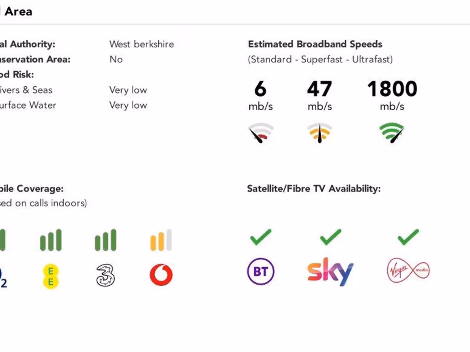
Task: Click the Satellite/Fibre TV Availability heading
Action: click(313, 189)
